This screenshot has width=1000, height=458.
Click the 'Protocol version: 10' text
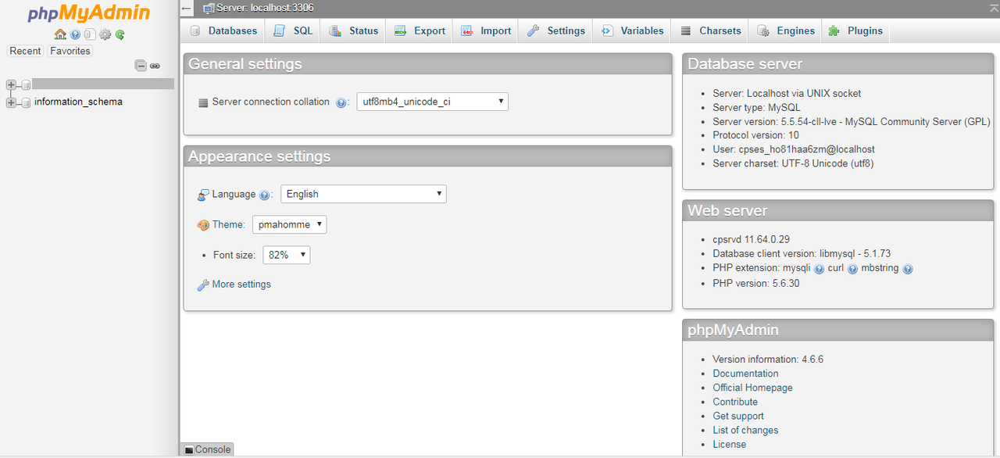pos(755,136)
